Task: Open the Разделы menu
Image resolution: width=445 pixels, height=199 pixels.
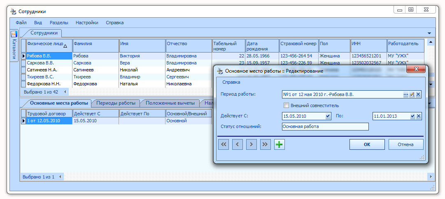Action: (x=59, y=23)
